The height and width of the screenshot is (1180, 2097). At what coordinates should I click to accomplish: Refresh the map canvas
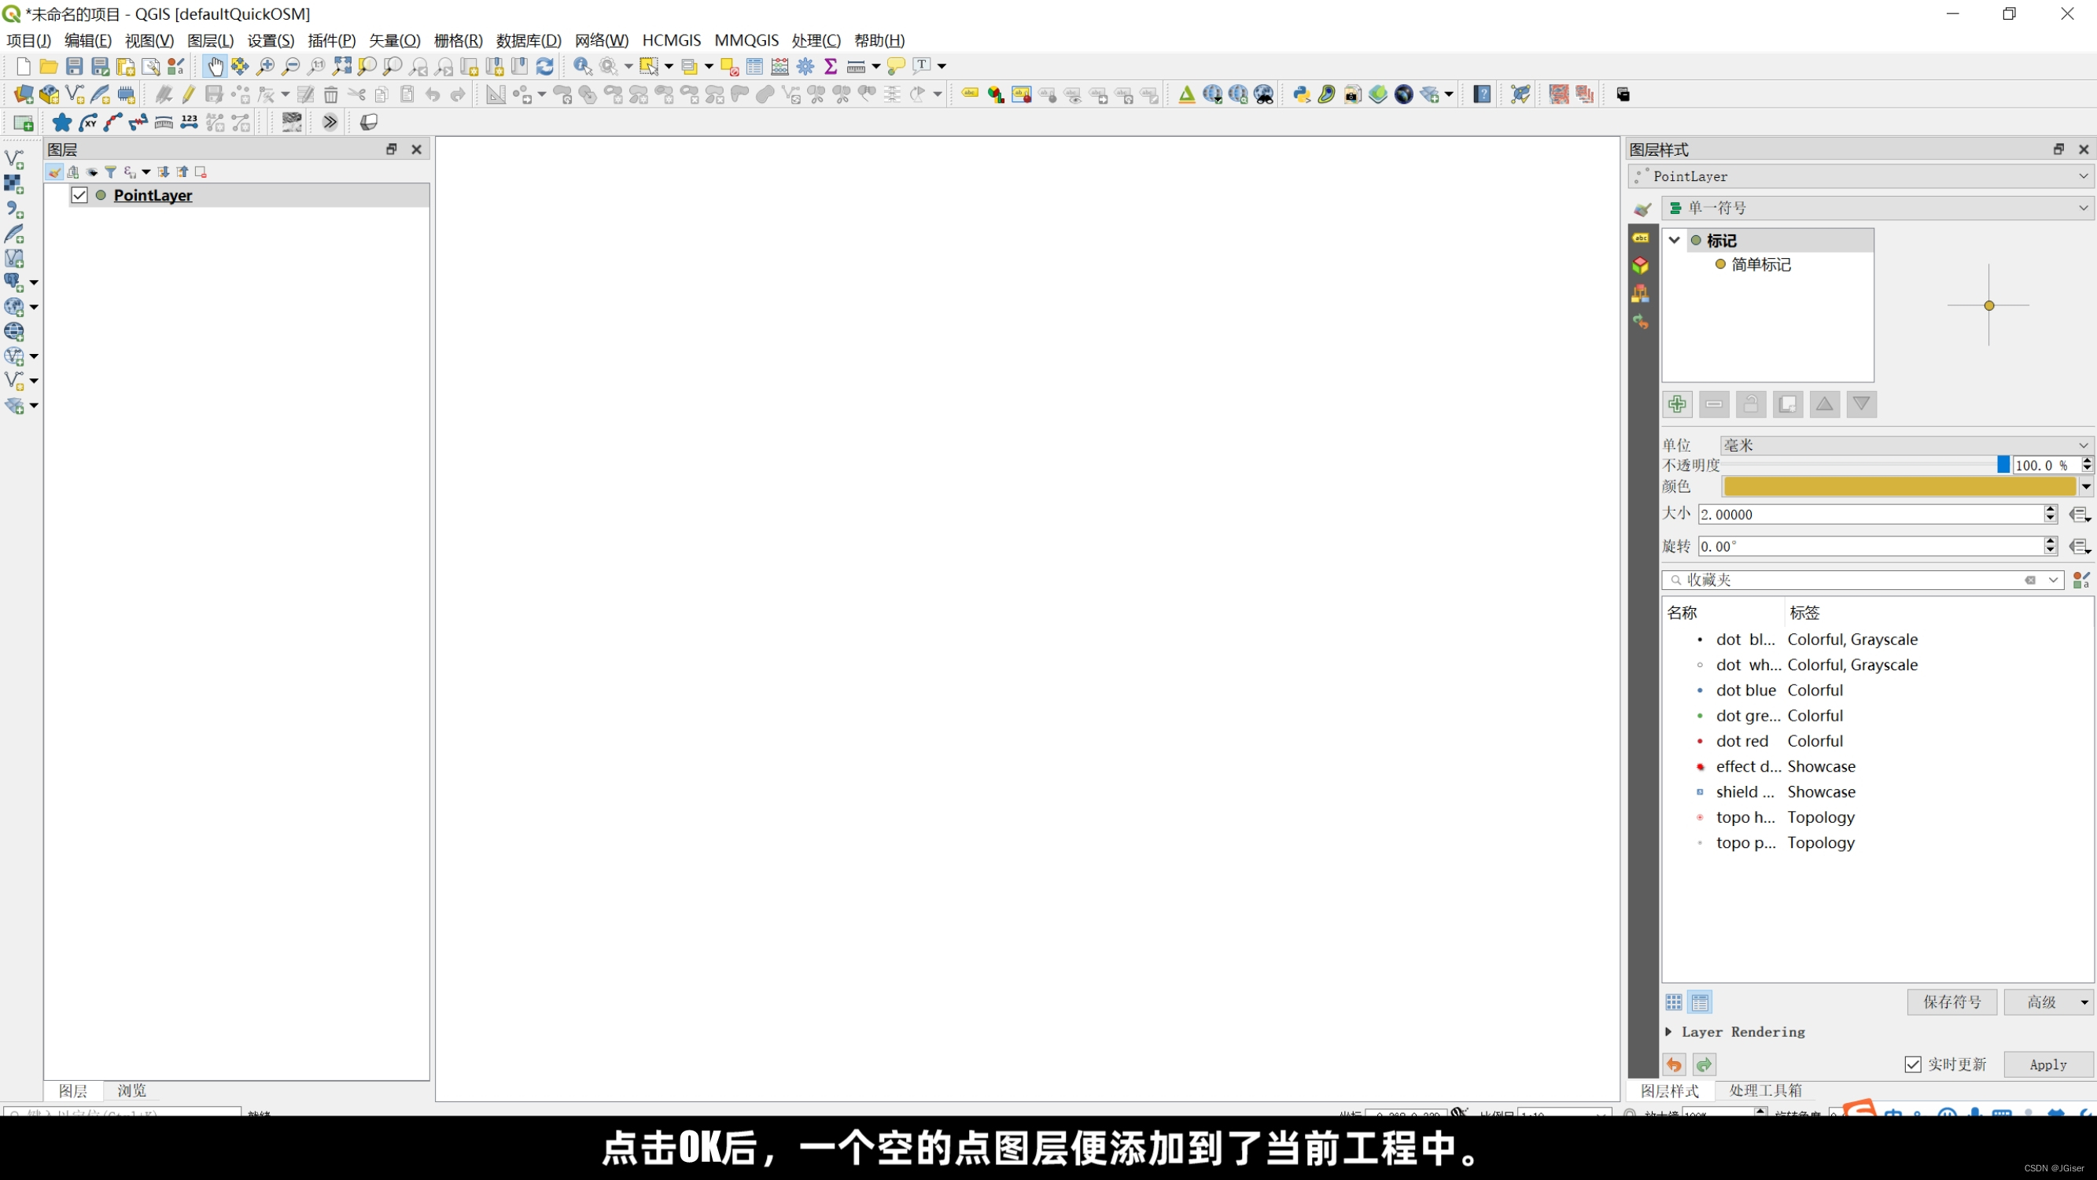click(x=545, y=66)
